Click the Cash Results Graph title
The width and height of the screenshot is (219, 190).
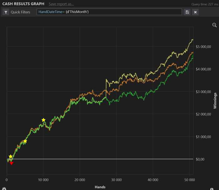pyautogui.click(x=23, y=4)
